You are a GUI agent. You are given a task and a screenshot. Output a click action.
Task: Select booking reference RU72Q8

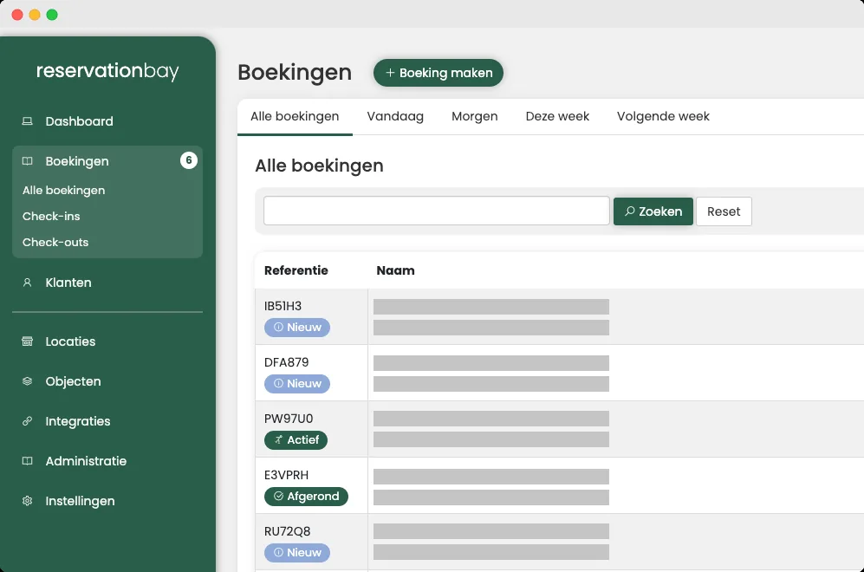point(287,531)
